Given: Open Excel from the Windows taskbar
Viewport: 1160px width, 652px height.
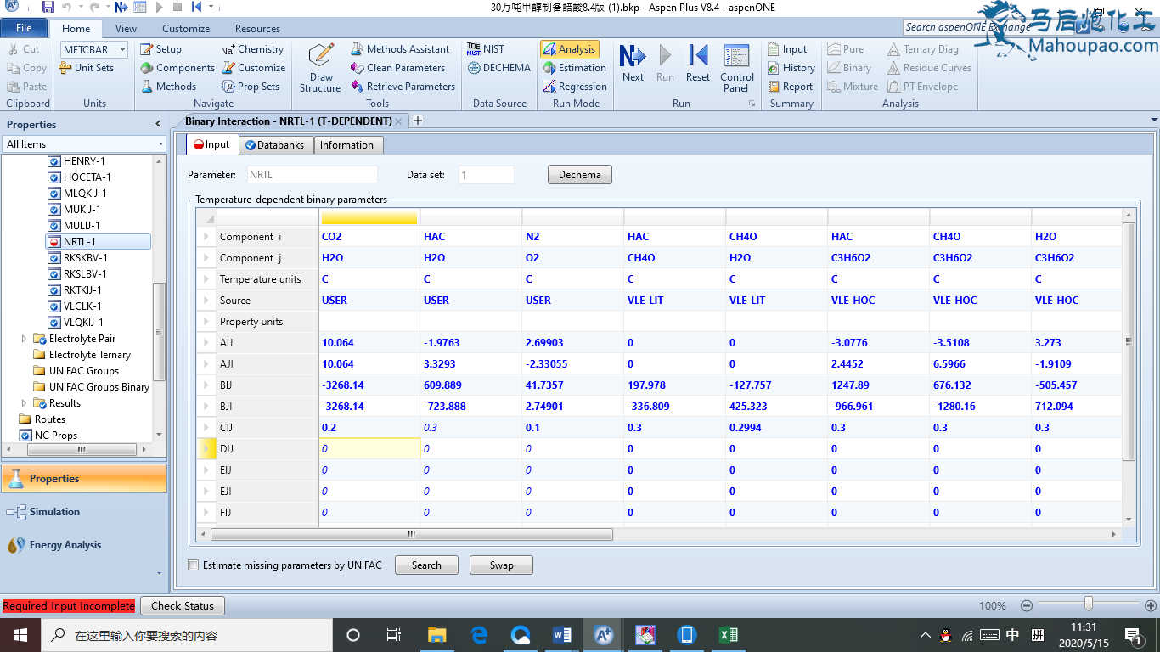Looking at the screenshot, I should coord(728,635).
